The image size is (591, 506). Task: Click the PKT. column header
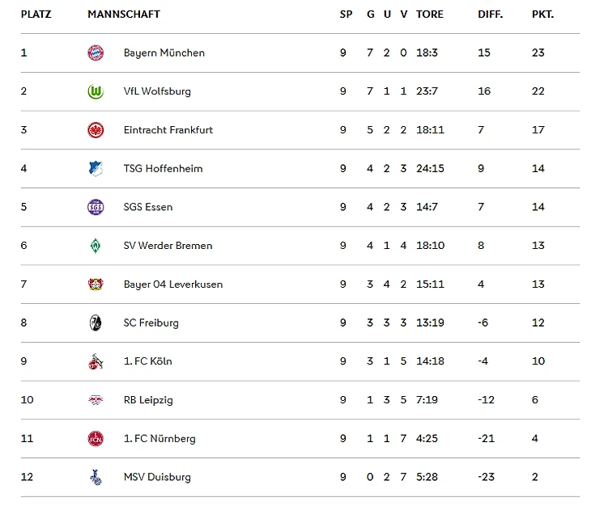(x=542, y=15)
